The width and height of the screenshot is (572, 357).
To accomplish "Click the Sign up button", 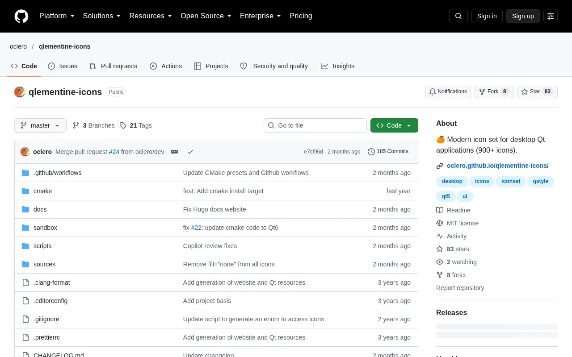I will tap(523, 16).
